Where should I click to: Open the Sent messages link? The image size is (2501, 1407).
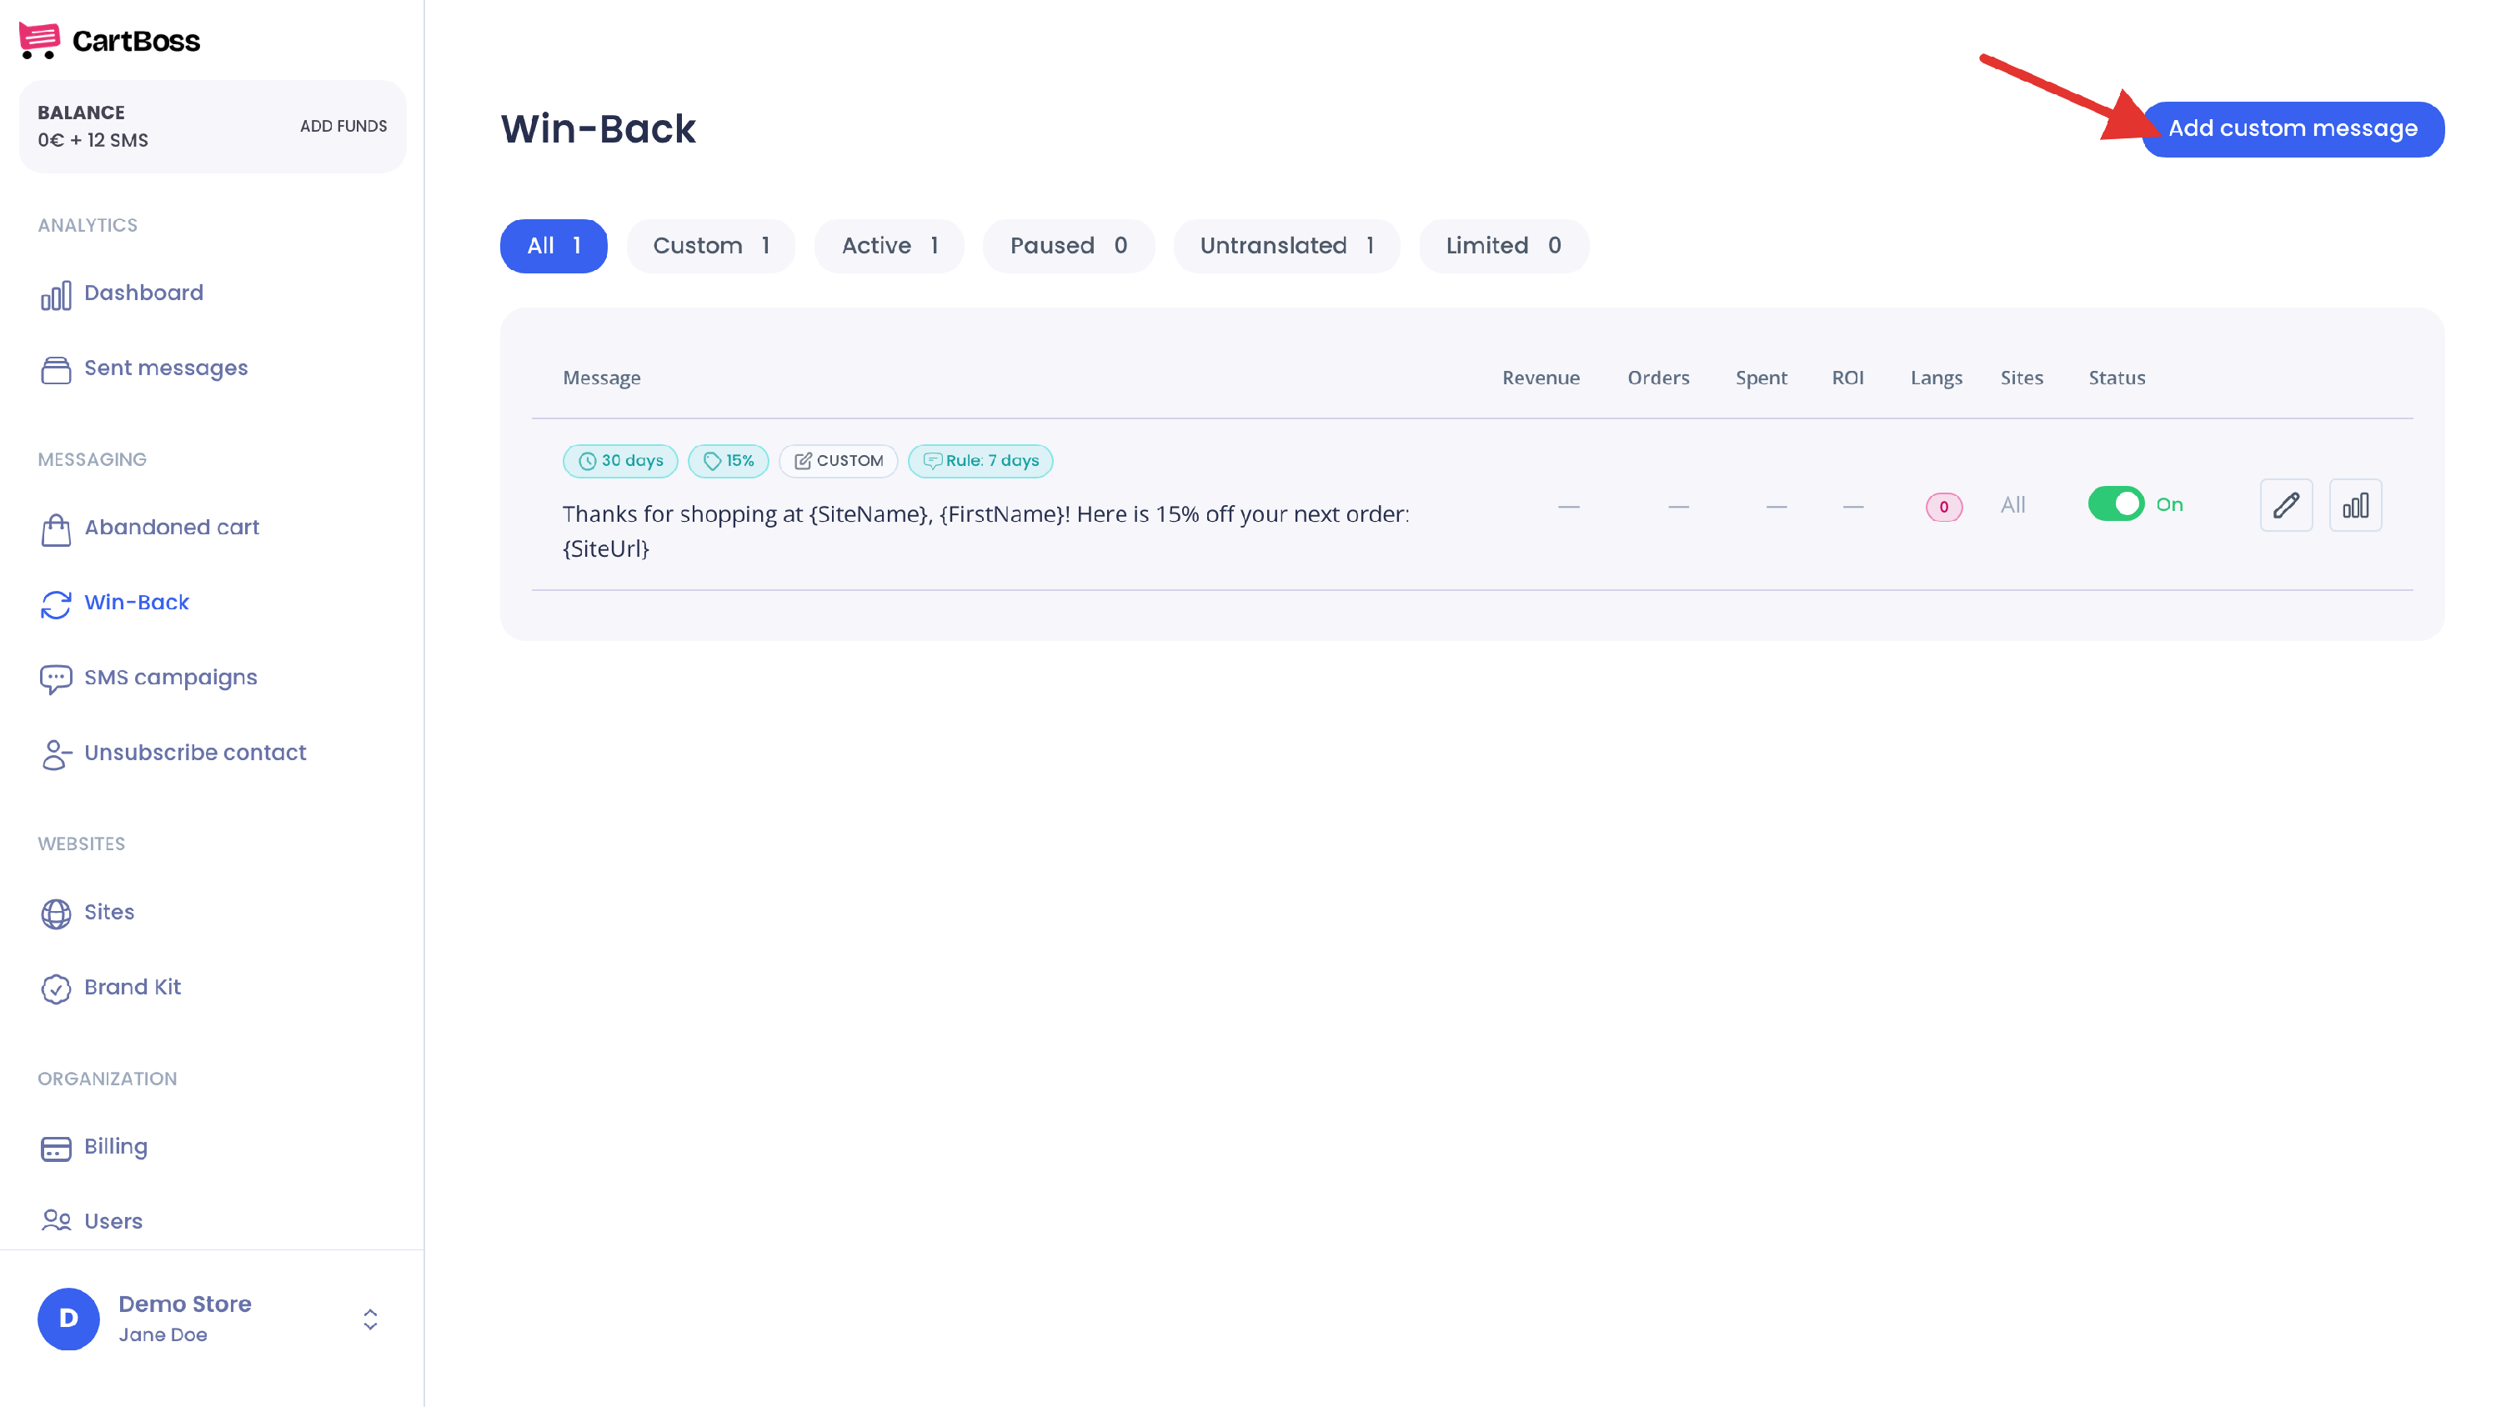coord(166,368)
